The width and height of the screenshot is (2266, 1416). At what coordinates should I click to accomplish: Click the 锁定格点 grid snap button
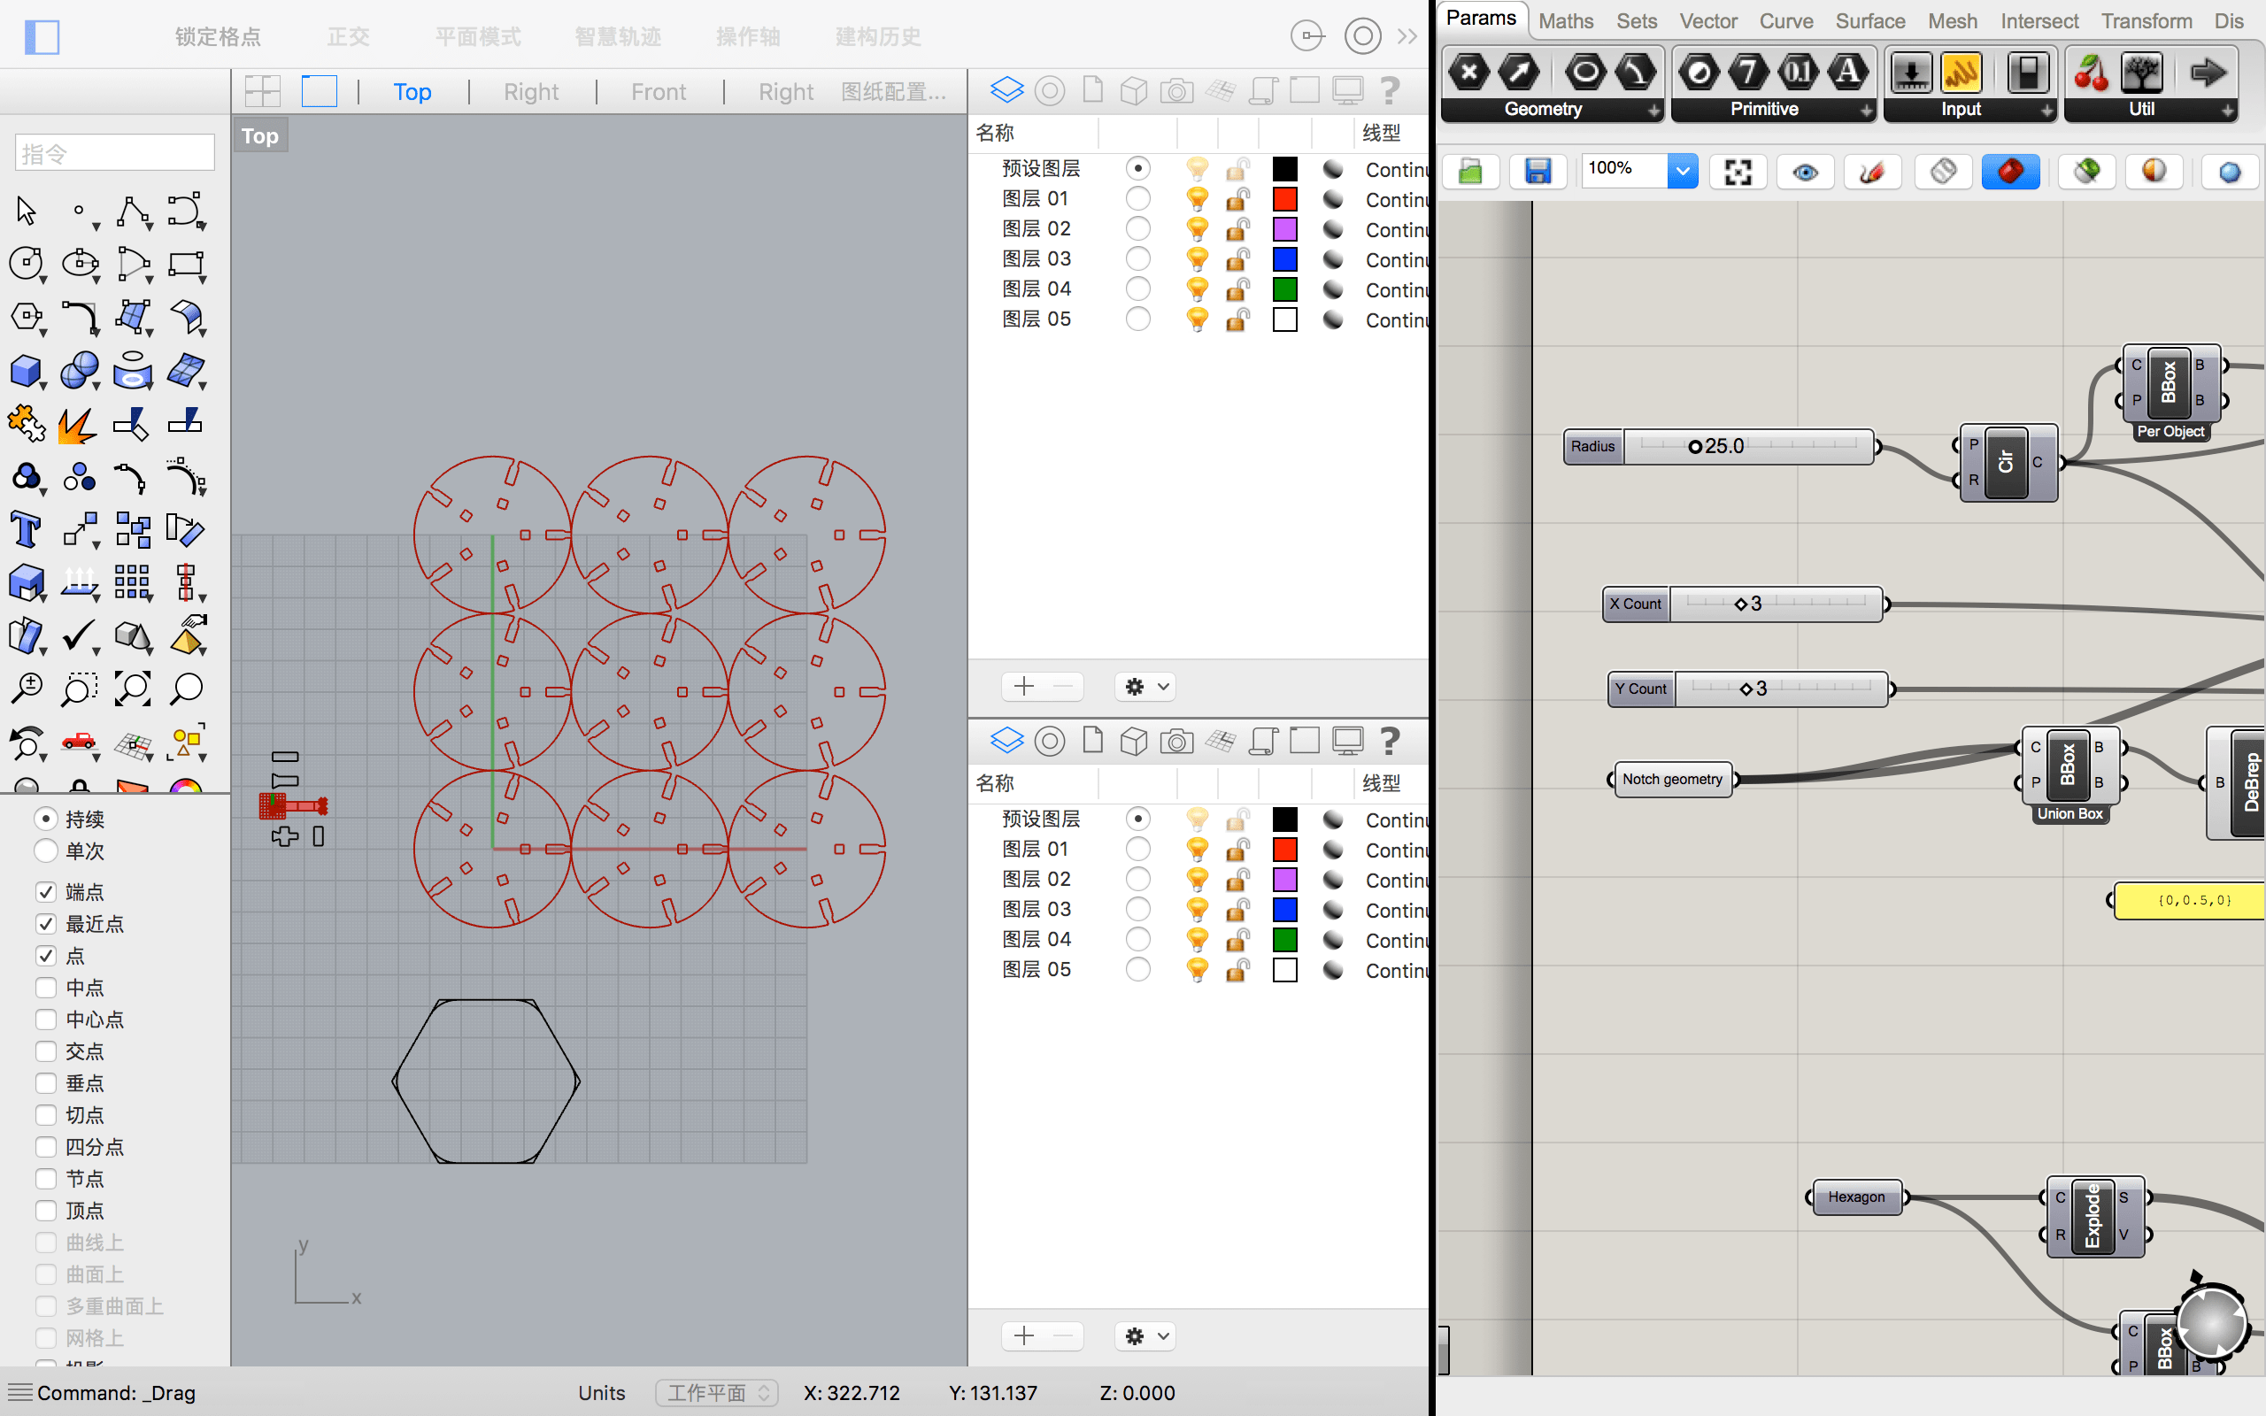(x=218, y=36)
